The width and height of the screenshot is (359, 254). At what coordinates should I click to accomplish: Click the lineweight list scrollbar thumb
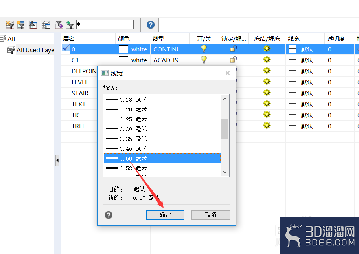click(225, 129)
